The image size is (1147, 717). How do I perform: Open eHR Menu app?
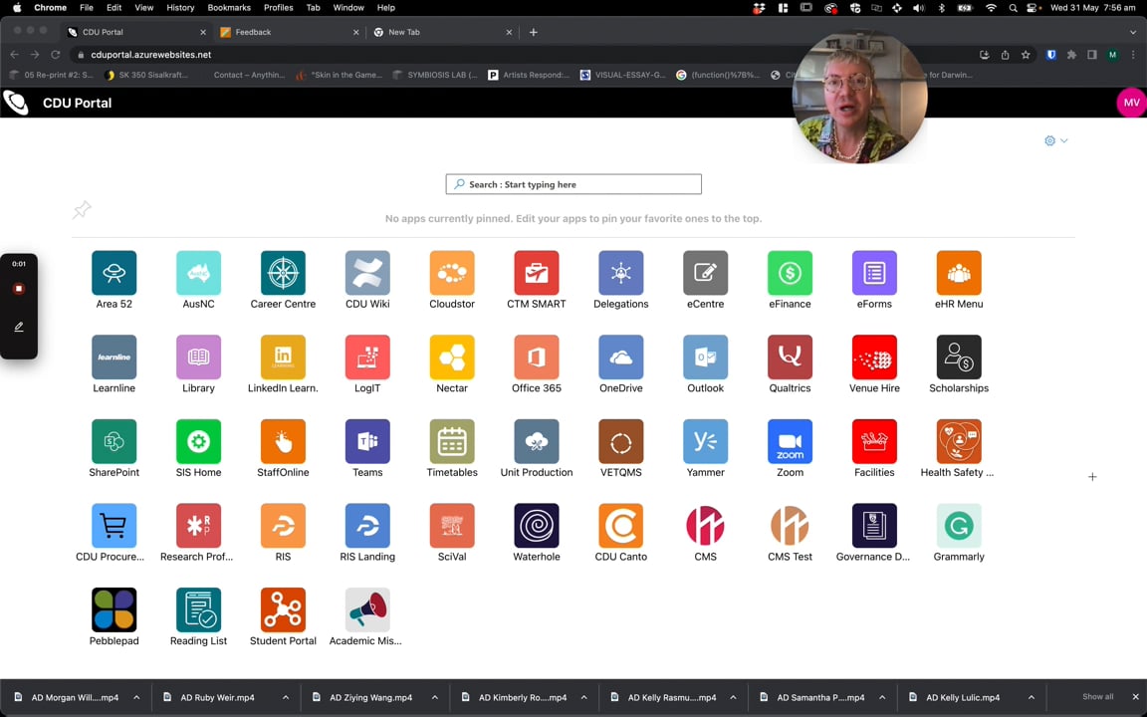click(x=959, y=273)
